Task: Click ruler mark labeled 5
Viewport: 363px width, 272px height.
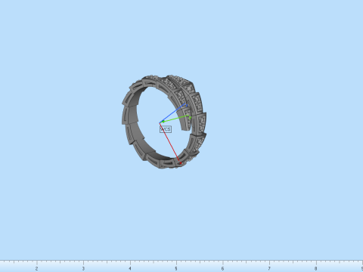Action: click(x=176, y=268)
